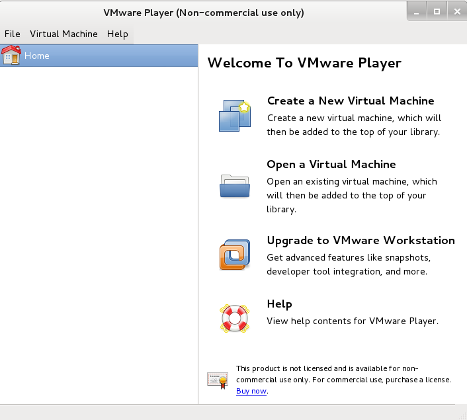Click the 'This product is not licensed' notice text
The width and height of the screenshot is (467, 420).
(343, 380)
